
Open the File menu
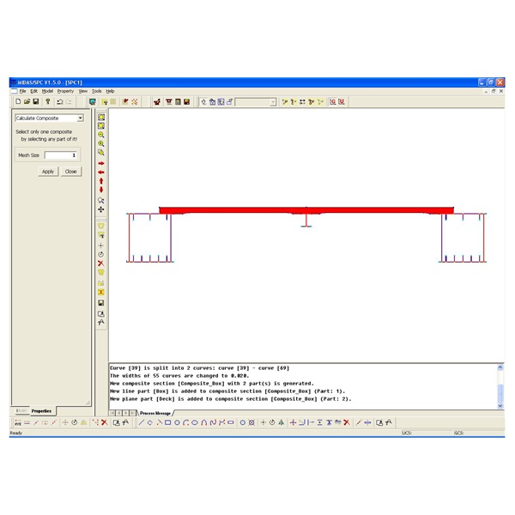click(x=22, y=91)
